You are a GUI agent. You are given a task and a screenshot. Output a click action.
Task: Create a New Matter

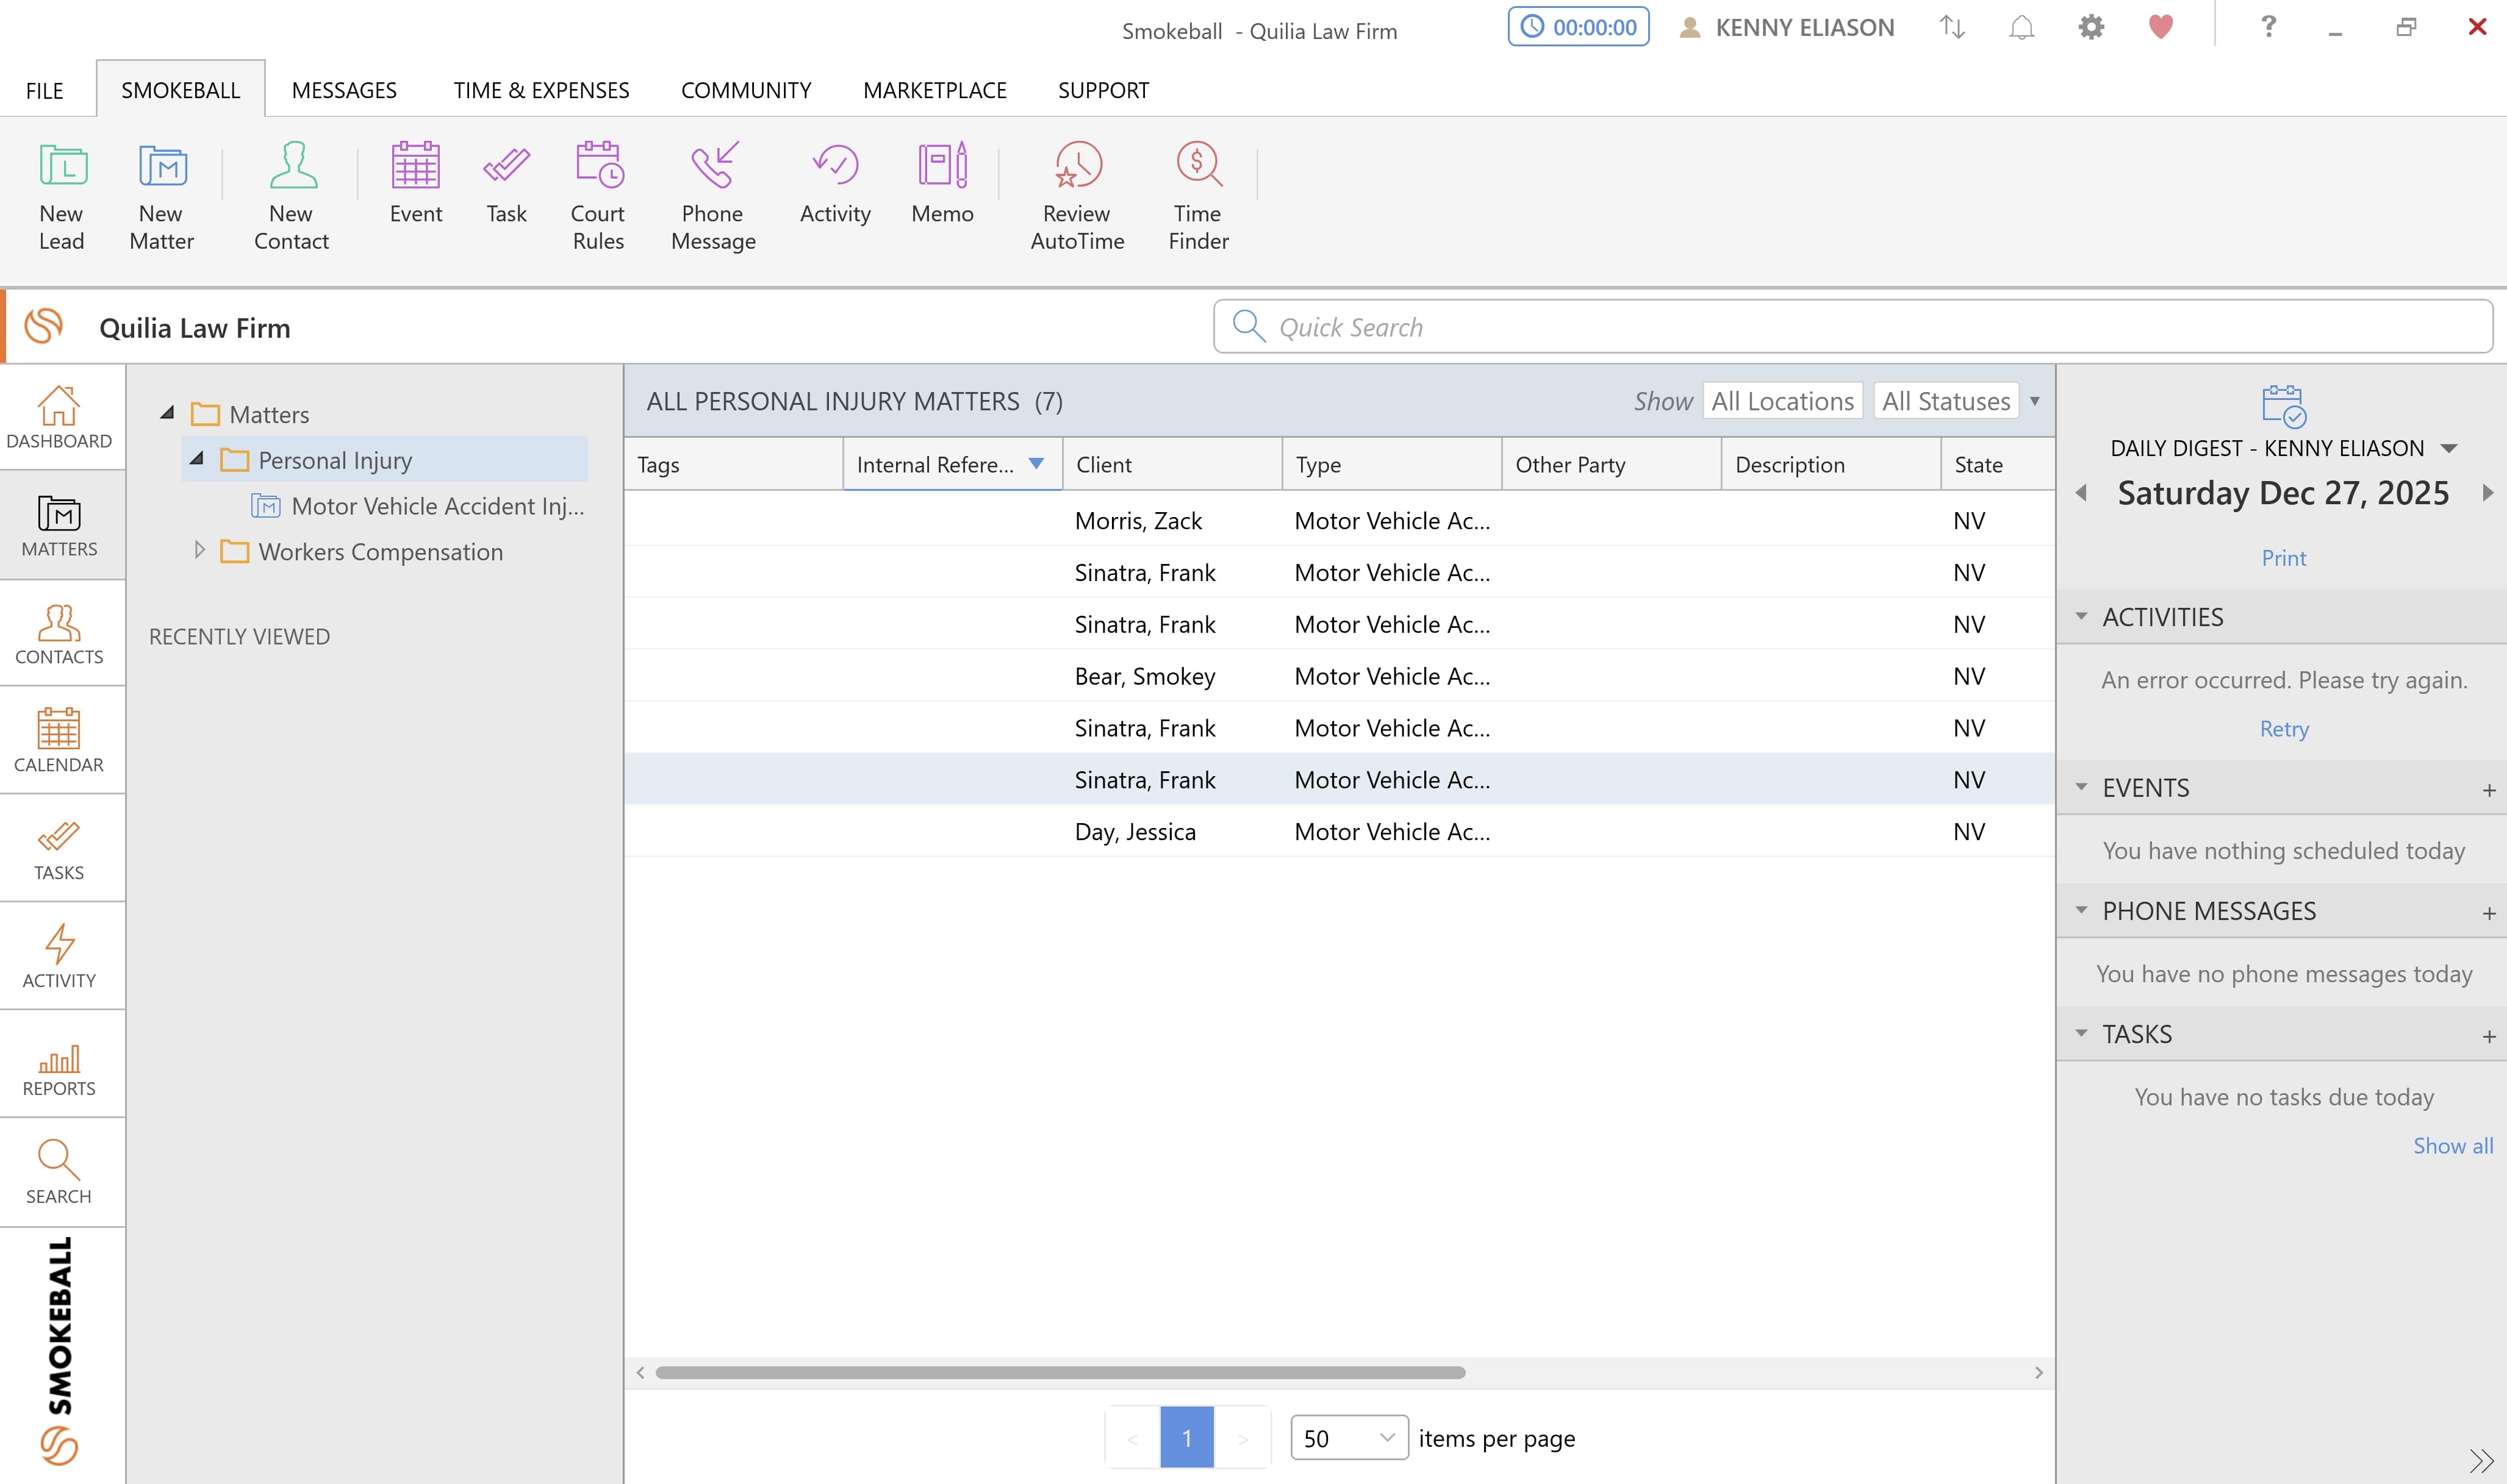point(161,195)
